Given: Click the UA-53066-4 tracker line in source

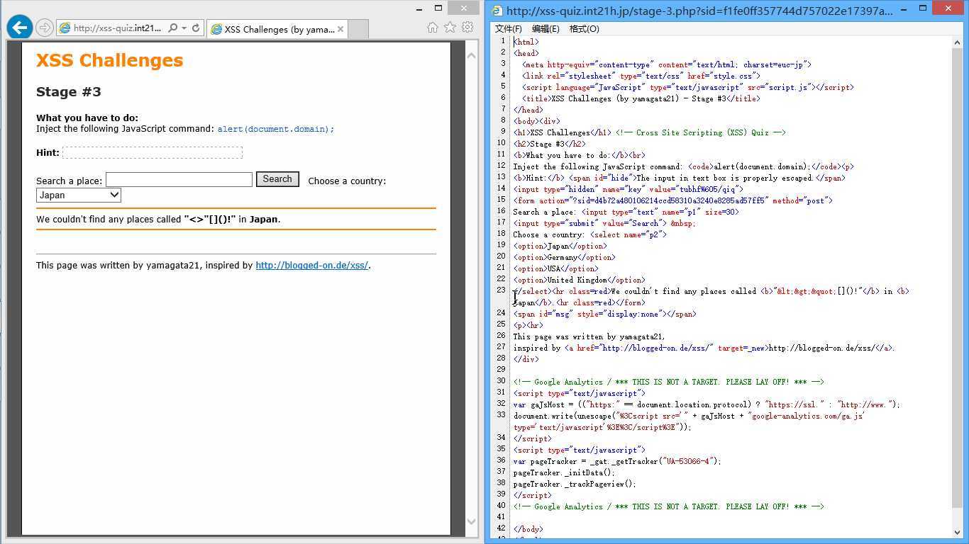Looking at the screenshot, I should (x=617, y=461).
